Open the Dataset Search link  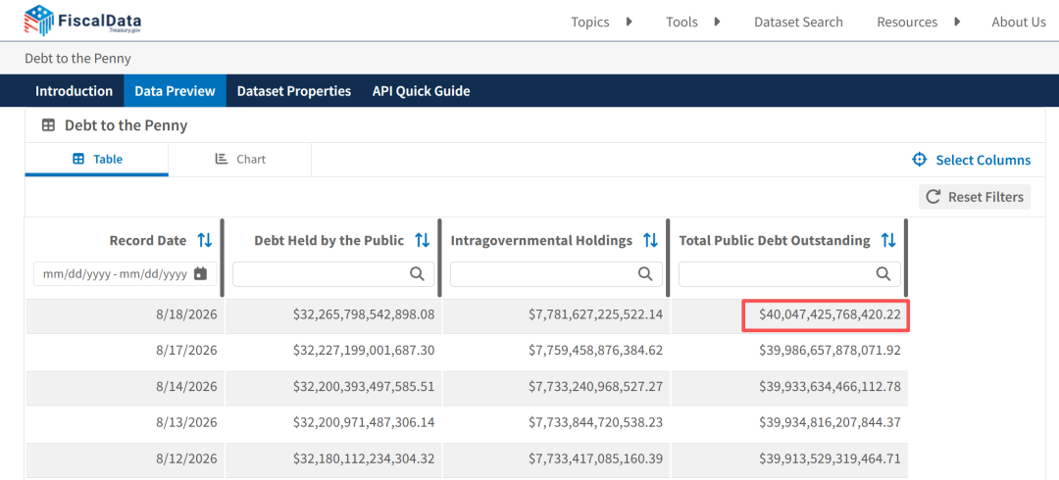pyautogui.click(x=798, y=22)
